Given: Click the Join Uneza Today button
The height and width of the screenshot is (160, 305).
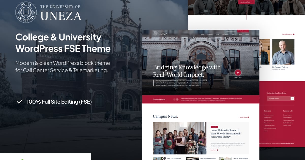Looking at the screenshot, I should point(246,2).
